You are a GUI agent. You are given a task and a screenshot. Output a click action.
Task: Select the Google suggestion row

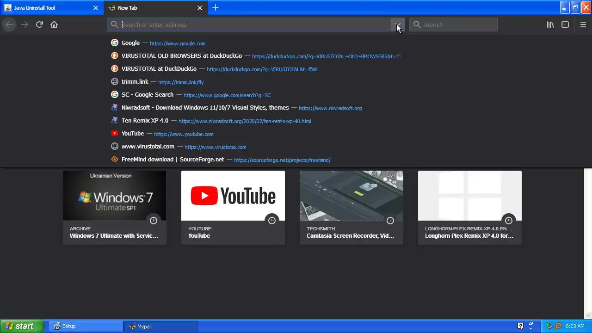tap(296, 43)
